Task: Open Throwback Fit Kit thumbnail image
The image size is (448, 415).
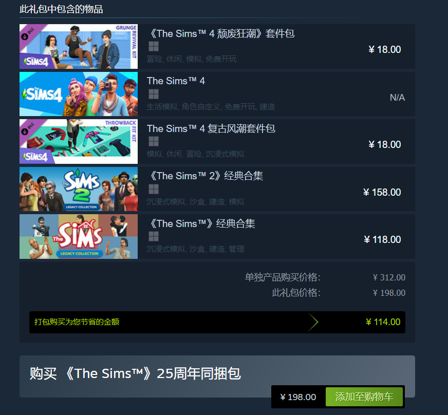Action: 79,141
